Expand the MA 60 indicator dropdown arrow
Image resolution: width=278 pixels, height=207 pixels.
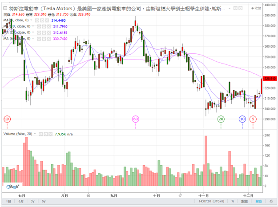pos(33,39)
